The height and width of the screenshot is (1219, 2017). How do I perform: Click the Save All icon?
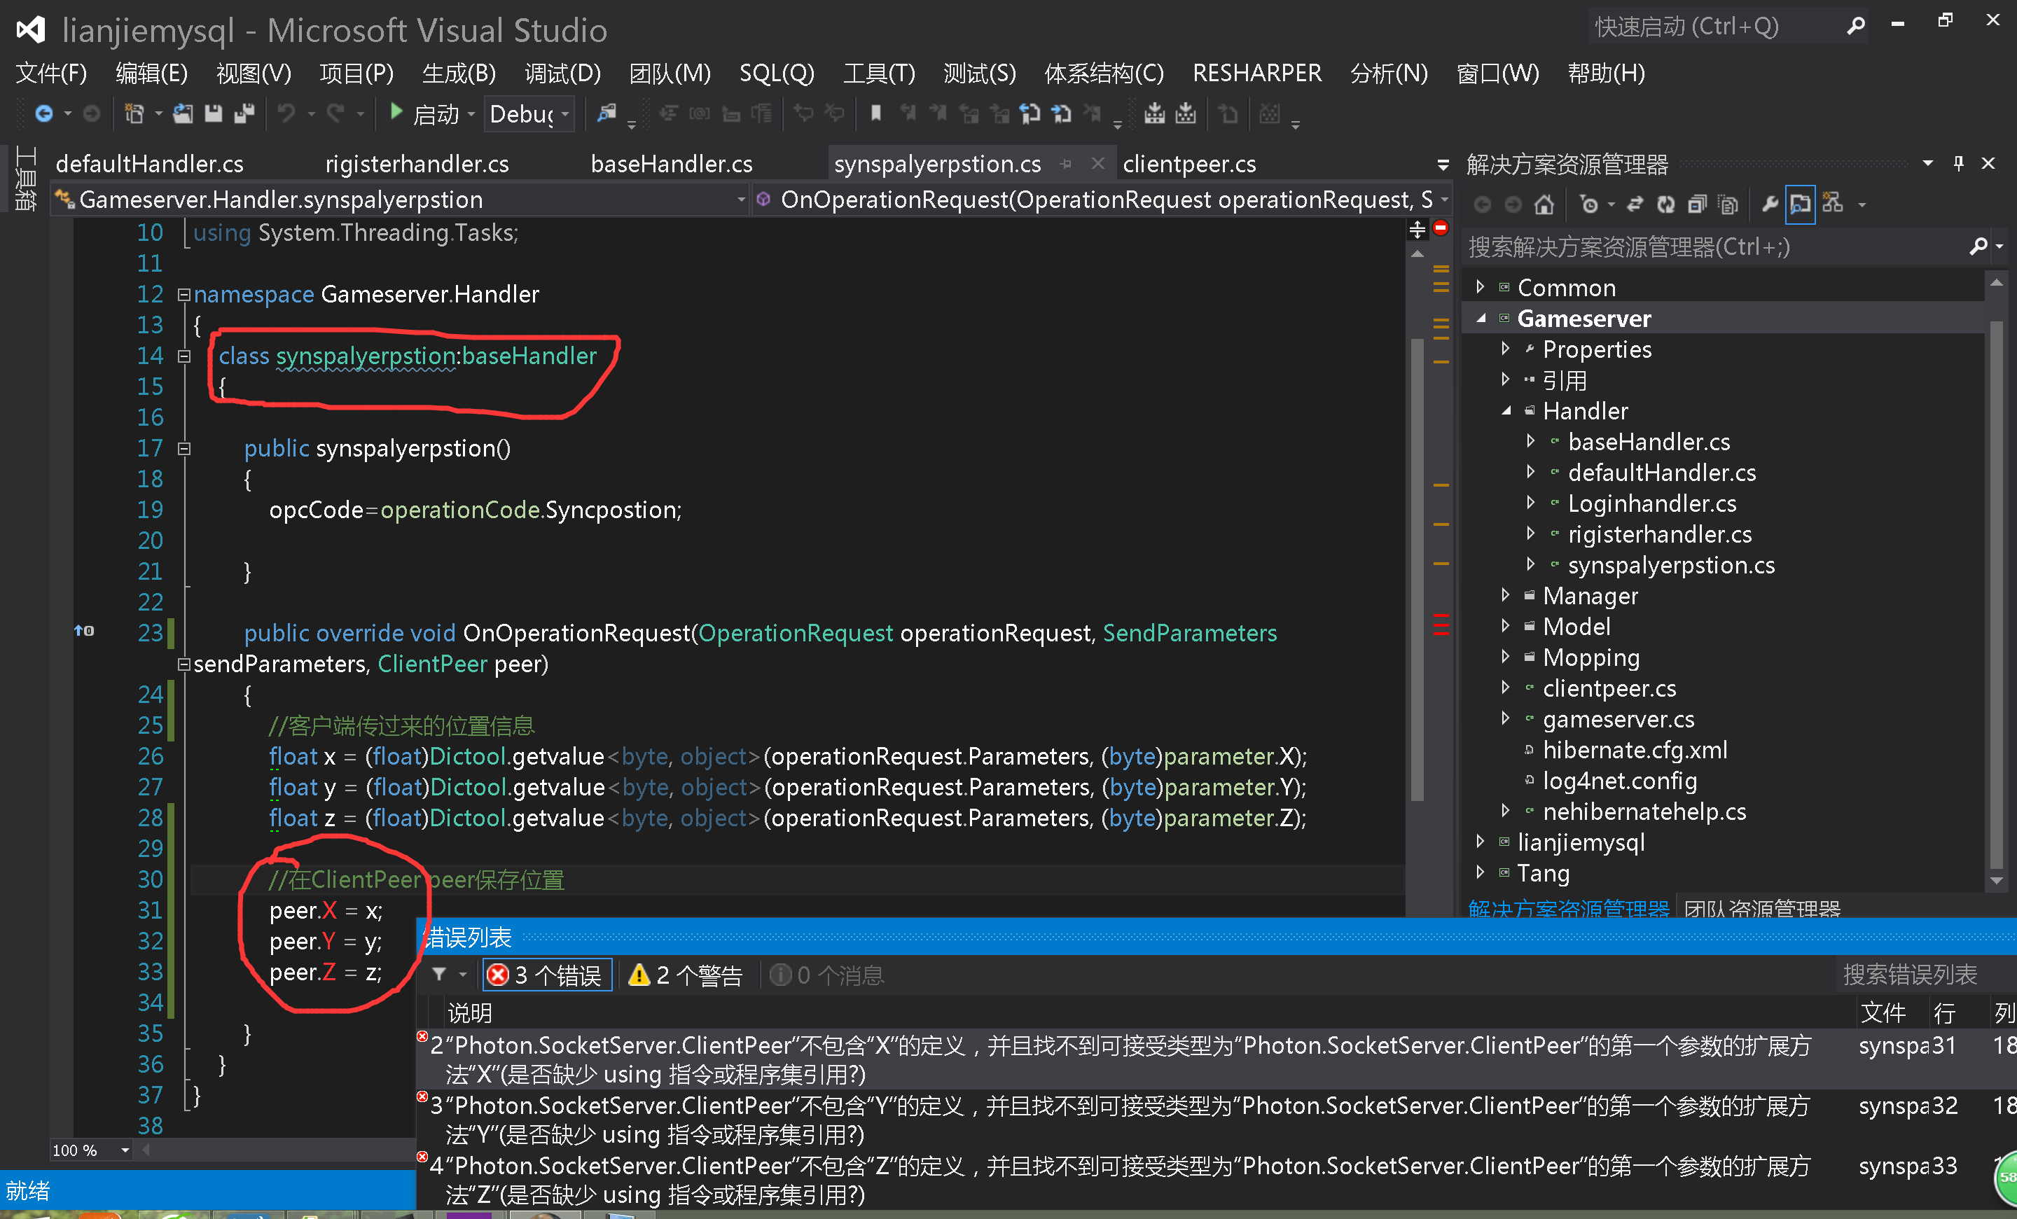(x=244, y=113)
